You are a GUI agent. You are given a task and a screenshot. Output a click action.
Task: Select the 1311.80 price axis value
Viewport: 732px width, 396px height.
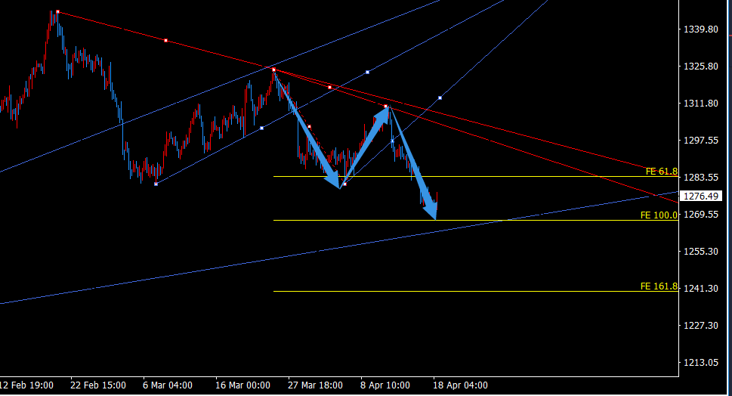click(x=701, y=104)
